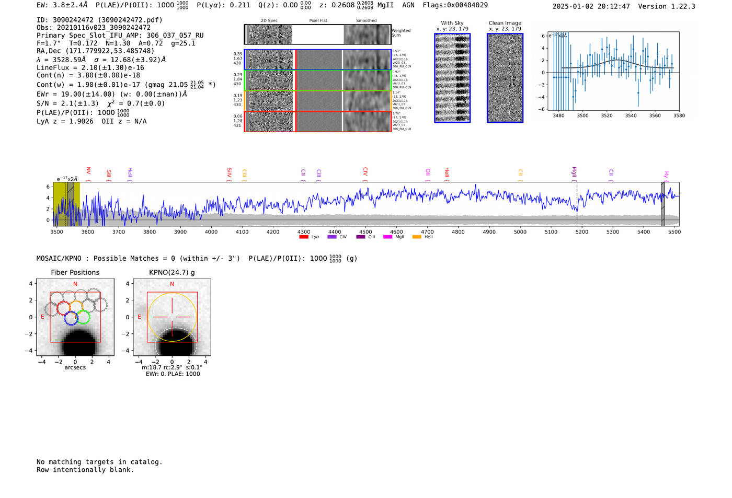Viewport: 732px width, 498px height.
Task: Select the dark purple CIII legend swatch
Action: point(361,237)
